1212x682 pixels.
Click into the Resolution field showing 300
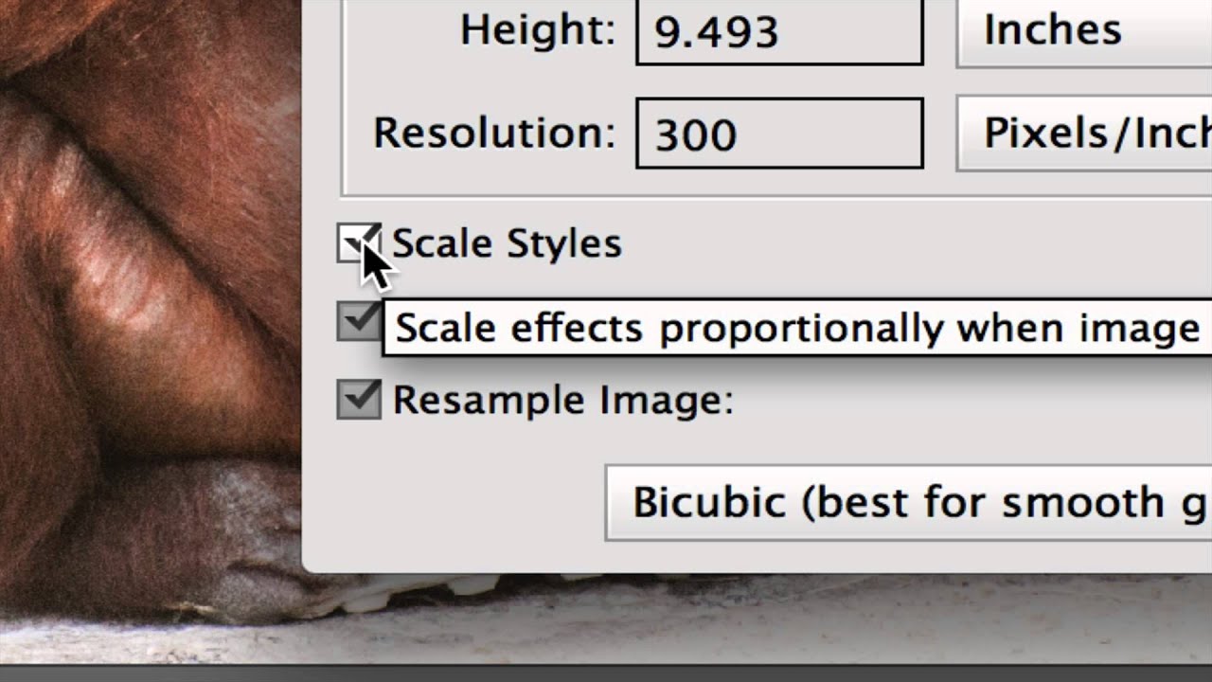[778, 134]
